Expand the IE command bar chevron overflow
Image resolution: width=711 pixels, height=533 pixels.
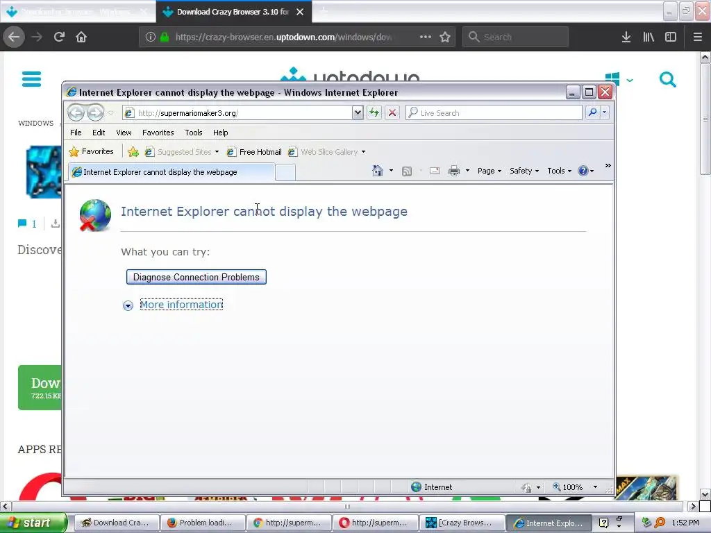[608, 166]
